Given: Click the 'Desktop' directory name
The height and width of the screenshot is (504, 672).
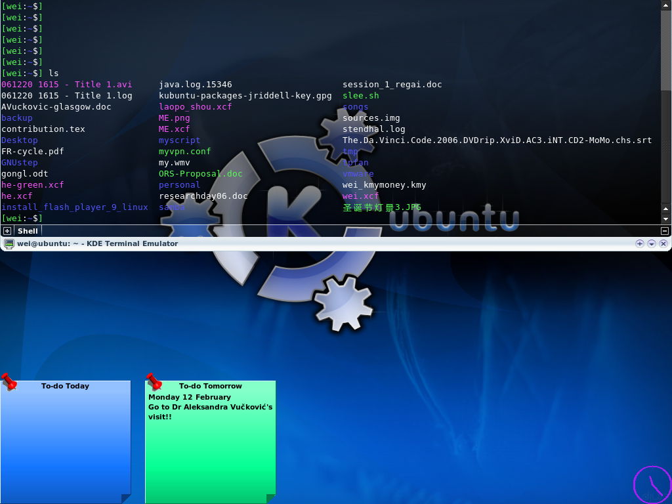Looking at the screenshot, I should click(x=19, y=140).
